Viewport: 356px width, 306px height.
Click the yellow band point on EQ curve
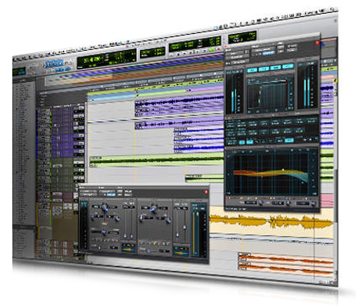point(283,170)
